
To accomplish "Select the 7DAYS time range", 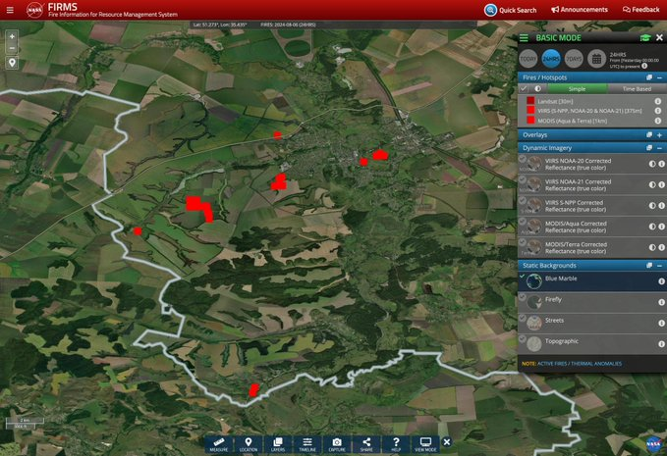I will (574, 59).
